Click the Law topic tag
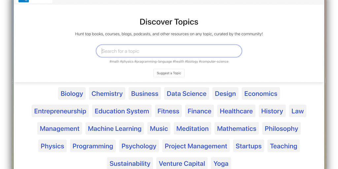338x169 pixels. coord(297,111)
